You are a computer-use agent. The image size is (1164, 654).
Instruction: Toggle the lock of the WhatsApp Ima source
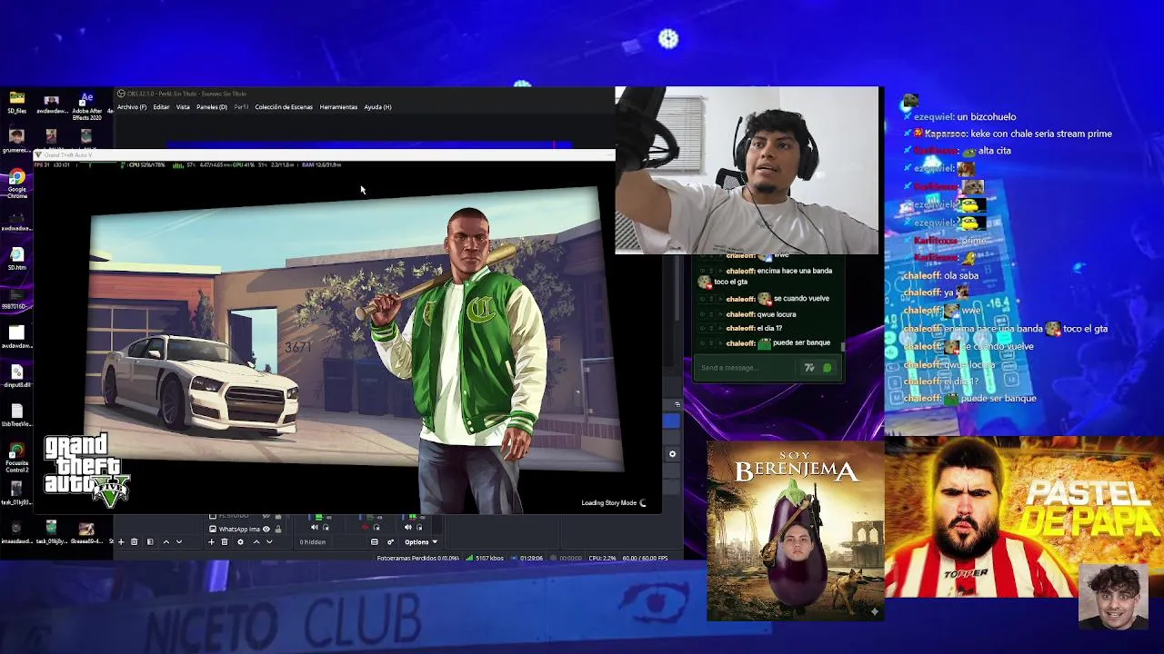coord(278,529)
